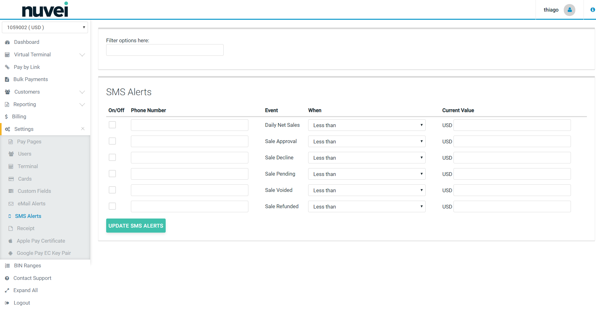
Task: Click the Logout exit icon
Action: click(7, 303)
